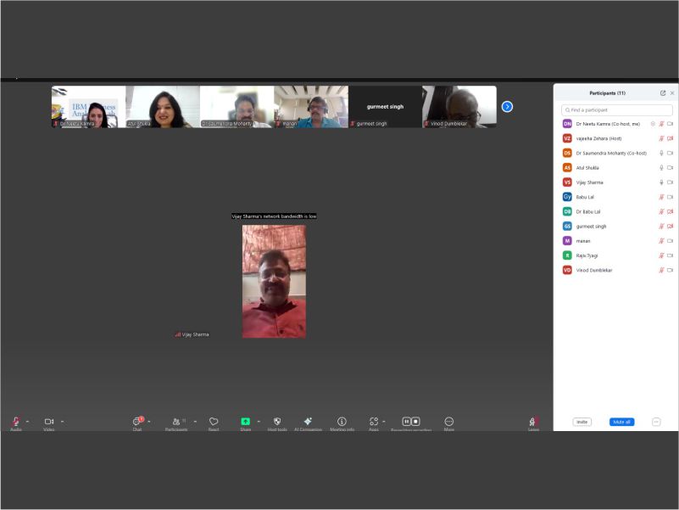The height and width of the screenshot is (510, 679).
Task: Pause the recording
Action: pos(406,422)
